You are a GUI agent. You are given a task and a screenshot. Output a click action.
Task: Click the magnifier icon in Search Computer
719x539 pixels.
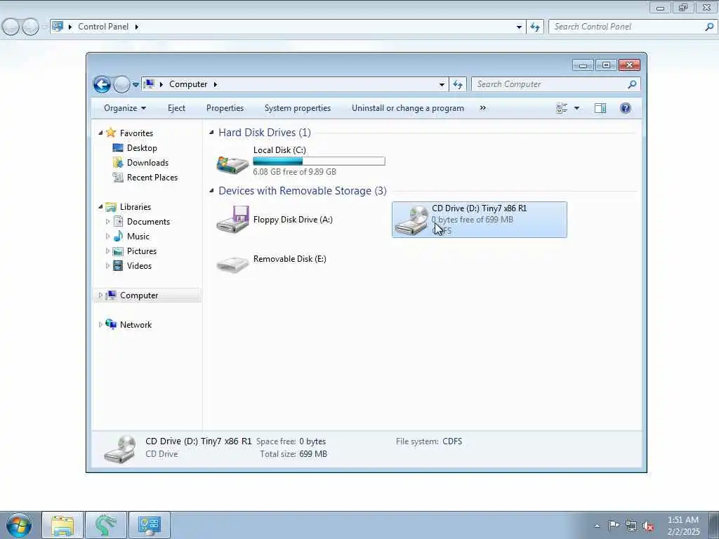pos(633,84)
